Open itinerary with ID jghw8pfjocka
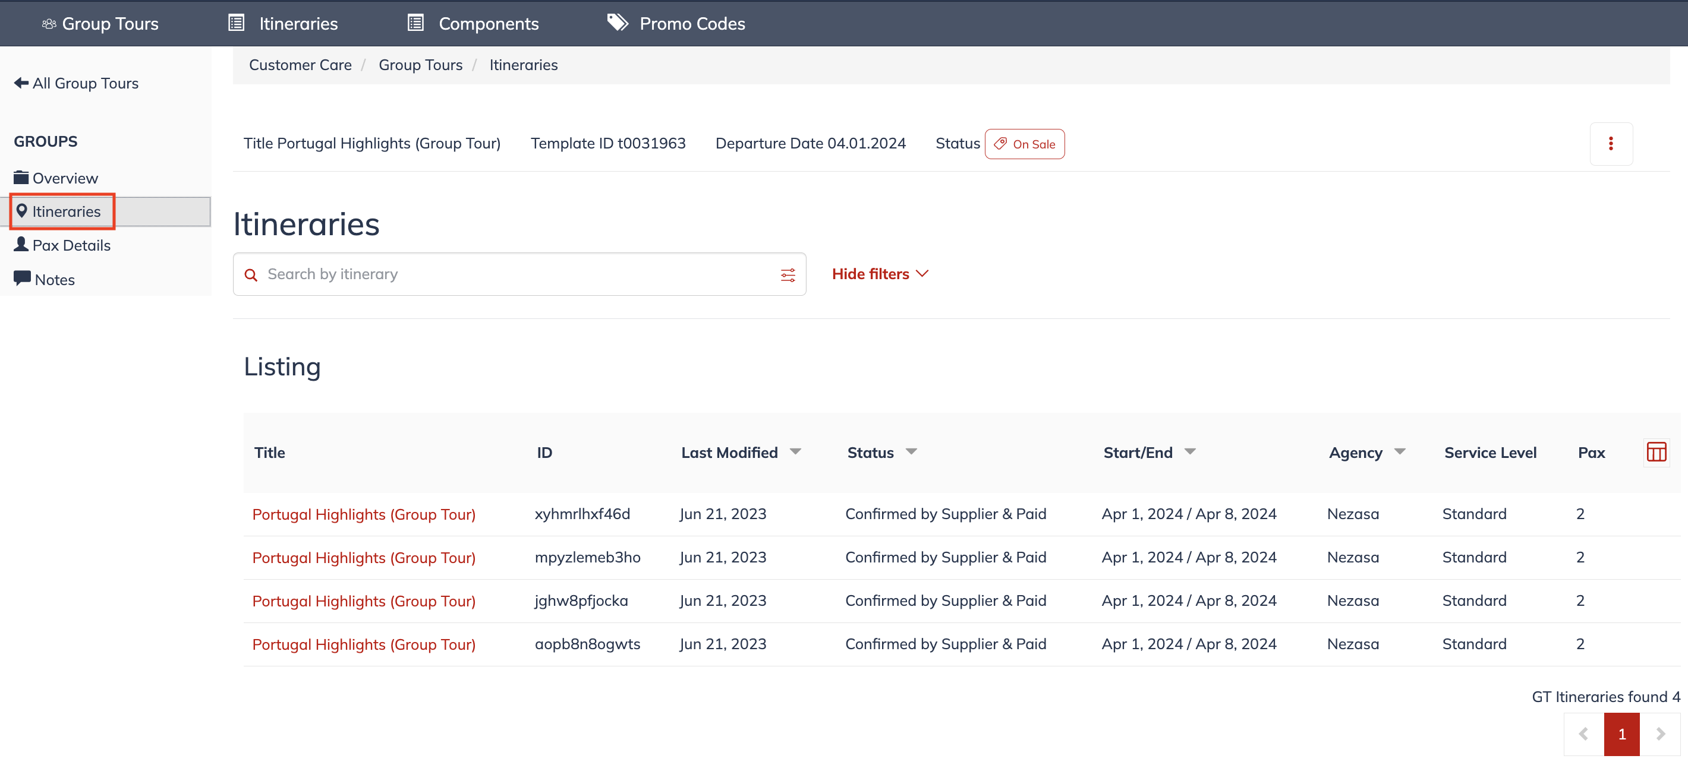This screenshot has width=1688, height=765. point(364,601)
